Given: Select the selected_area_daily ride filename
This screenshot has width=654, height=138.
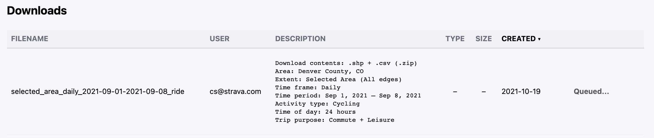Looking at the screenshot, I should tap(98, 92).
